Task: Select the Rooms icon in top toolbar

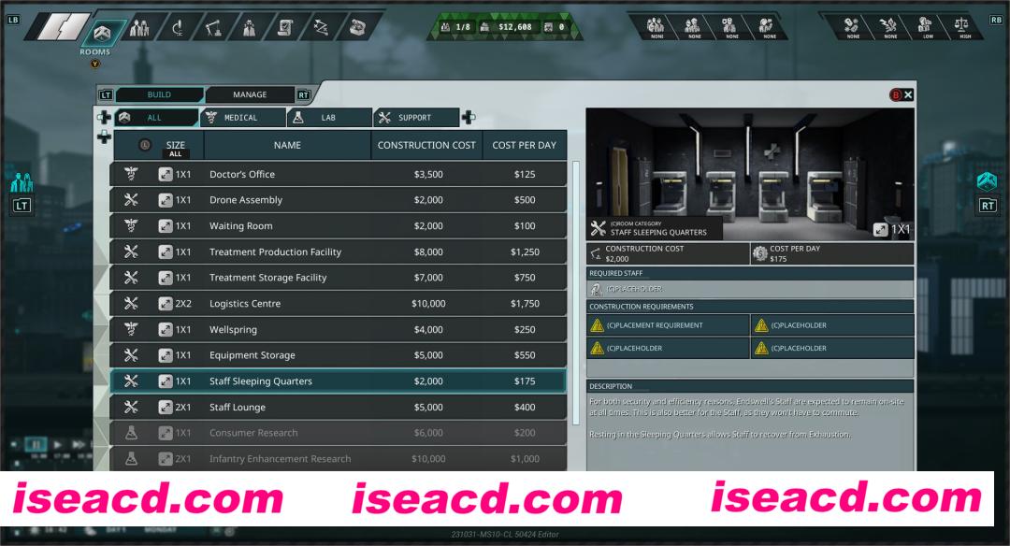Action: coord(103,34)
